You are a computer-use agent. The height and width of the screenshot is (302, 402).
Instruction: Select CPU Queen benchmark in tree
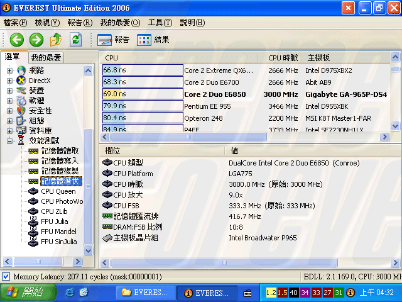pyautogui.click(x=58, y=191)
